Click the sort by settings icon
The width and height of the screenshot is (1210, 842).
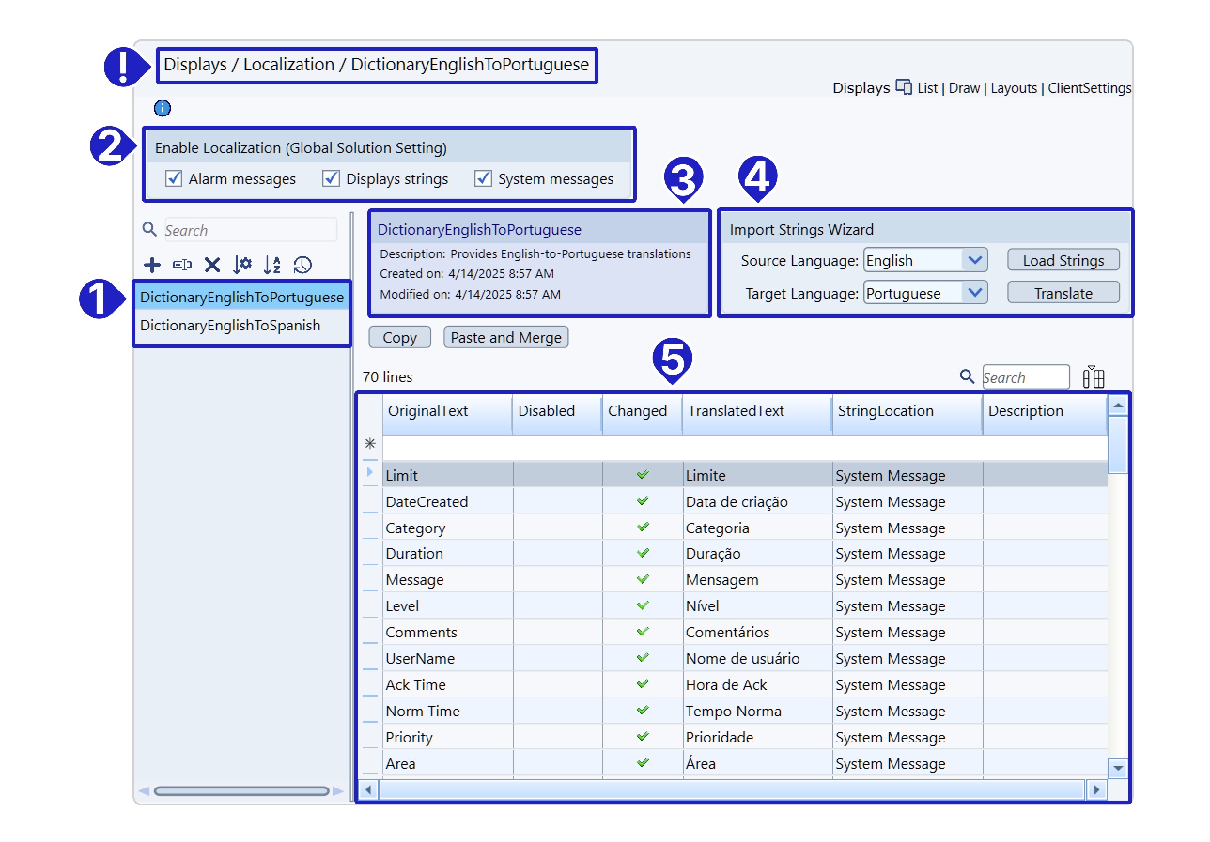pos(242,265)
